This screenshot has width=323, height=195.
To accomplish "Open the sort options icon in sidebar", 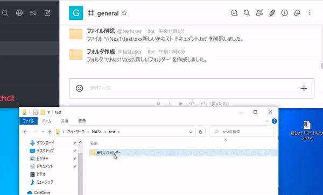I will (33, 13).
